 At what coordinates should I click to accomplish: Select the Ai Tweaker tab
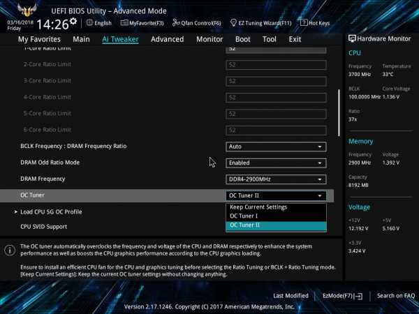click(120, 39)
